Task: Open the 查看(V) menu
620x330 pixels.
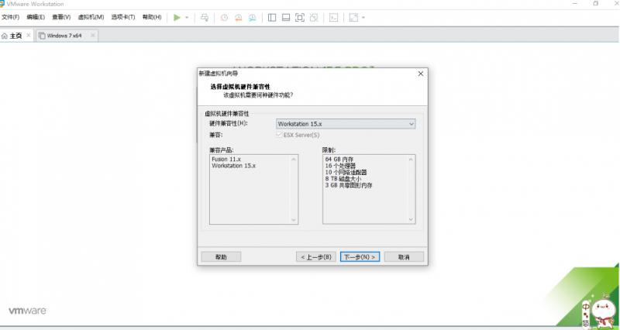Action: pos(61,17)
